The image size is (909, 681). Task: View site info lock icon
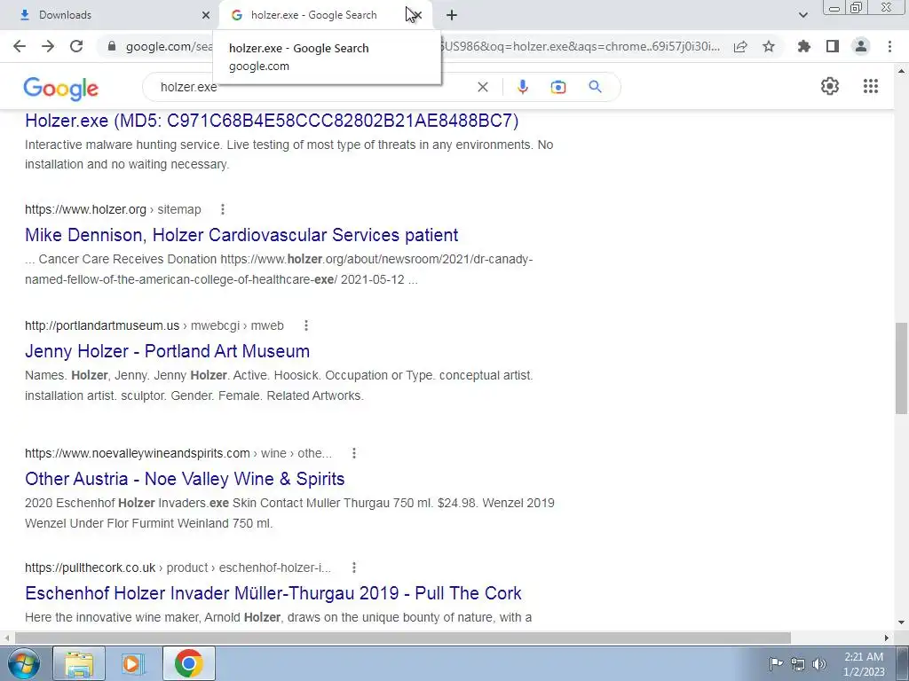112,46
